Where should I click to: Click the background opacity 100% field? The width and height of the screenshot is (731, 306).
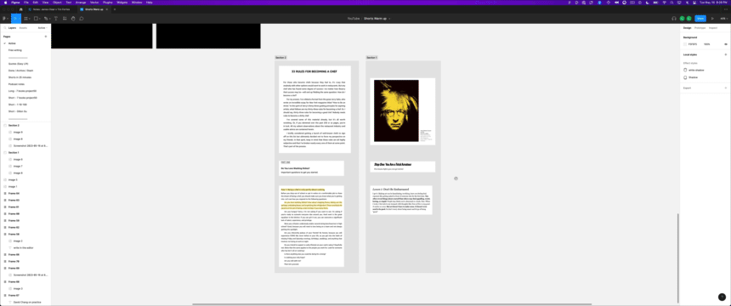706,44
